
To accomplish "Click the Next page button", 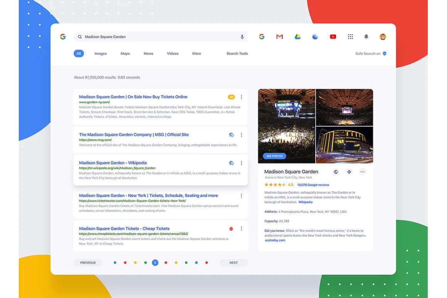I will [234, 263].
